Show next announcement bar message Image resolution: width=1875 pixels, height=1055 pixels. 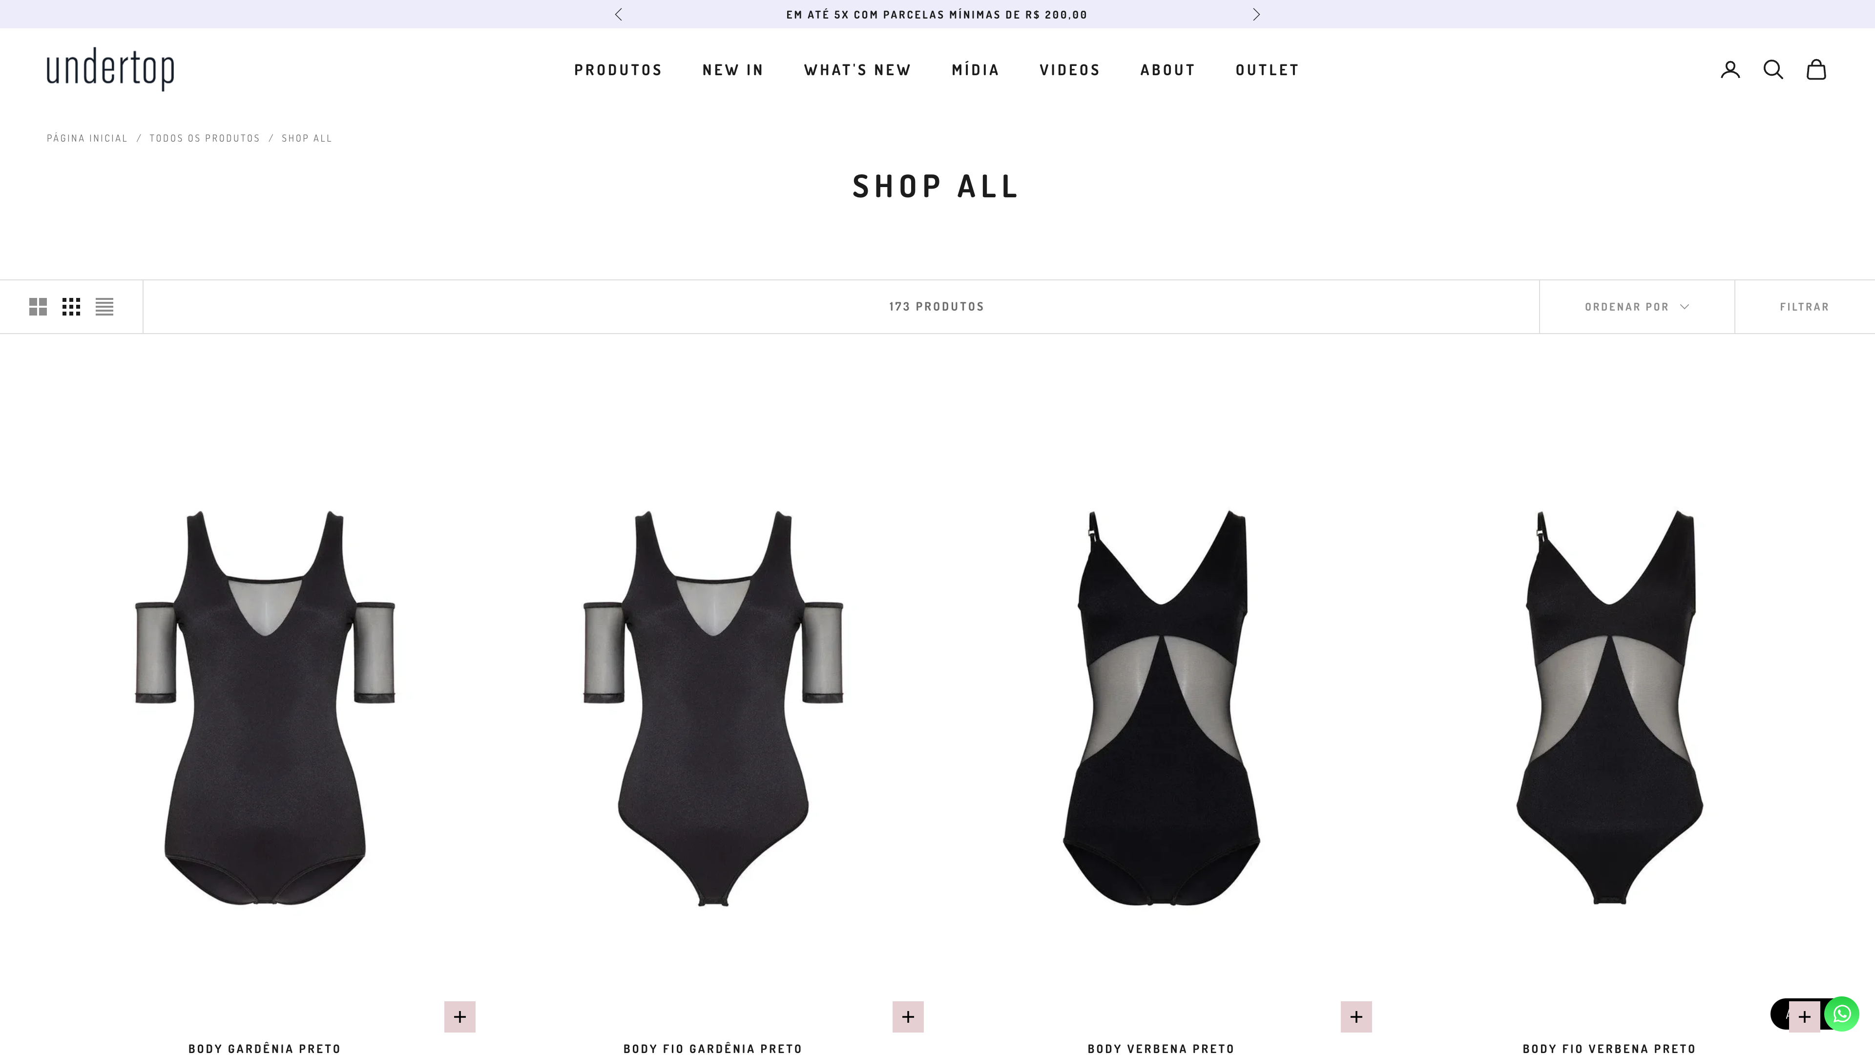click(x=1255, y=15)
